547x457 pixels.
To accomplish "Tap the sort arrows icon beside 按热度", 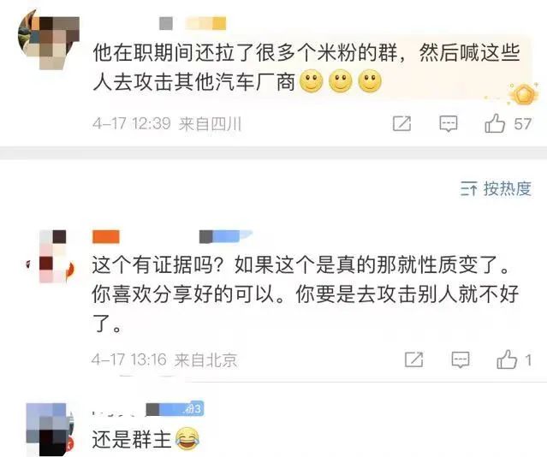I will (468, 189).
